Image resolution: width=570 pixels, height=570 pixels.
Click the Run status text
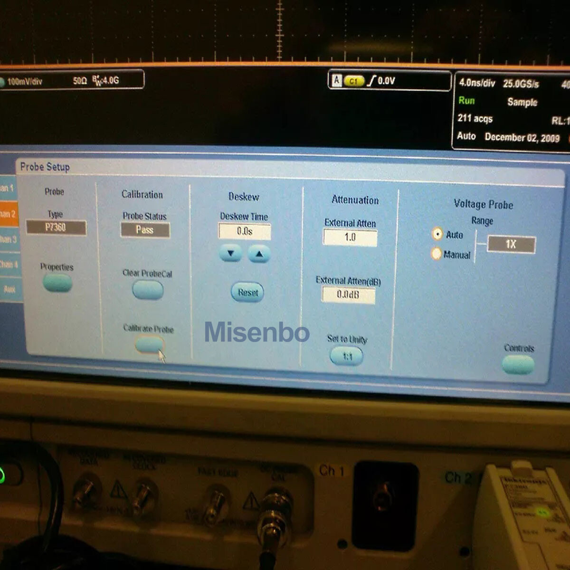[x=466, y=101]
